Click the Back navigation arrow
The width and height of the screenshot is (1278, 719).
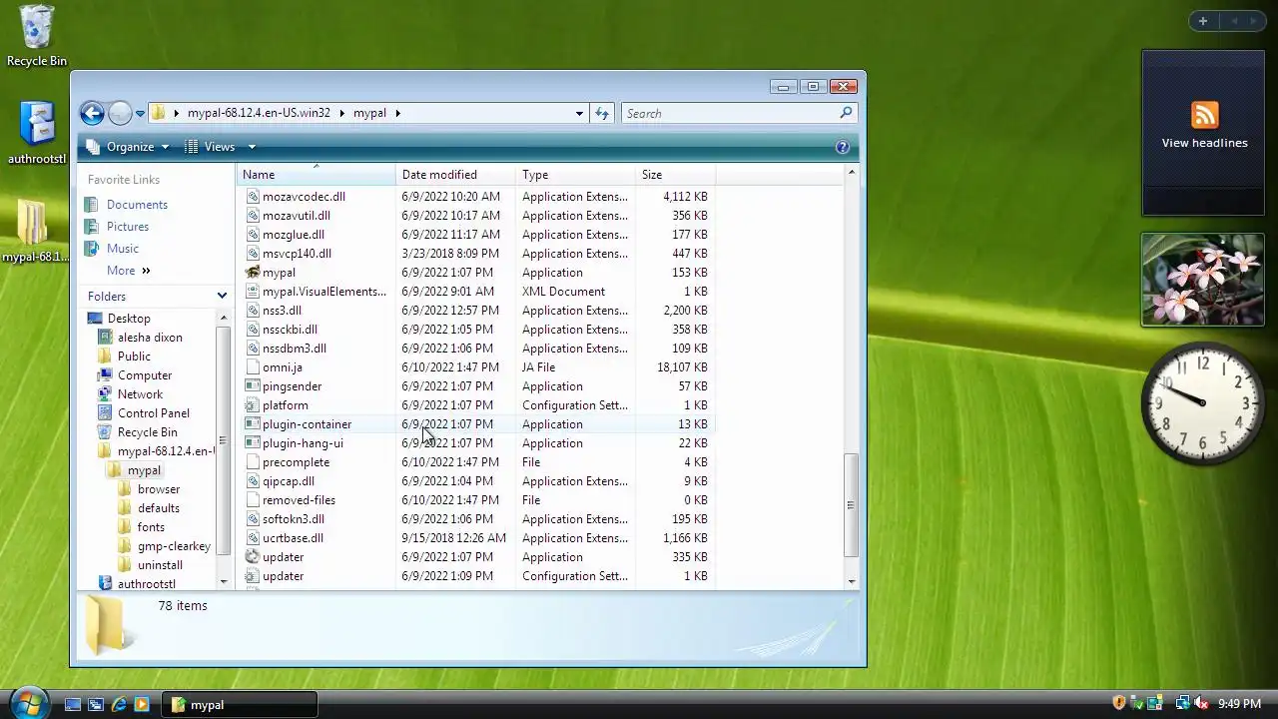(92, 113)
